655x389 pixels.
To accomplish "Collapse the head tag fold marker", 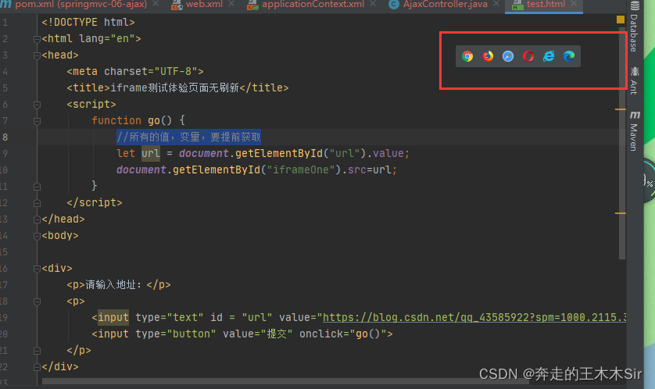I will 37,55.
